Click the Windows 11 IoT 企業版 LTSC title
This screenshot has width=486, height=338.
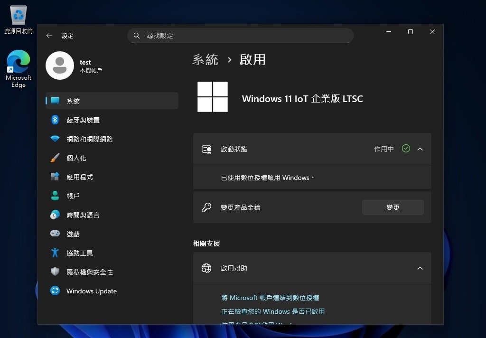[302, 99]
